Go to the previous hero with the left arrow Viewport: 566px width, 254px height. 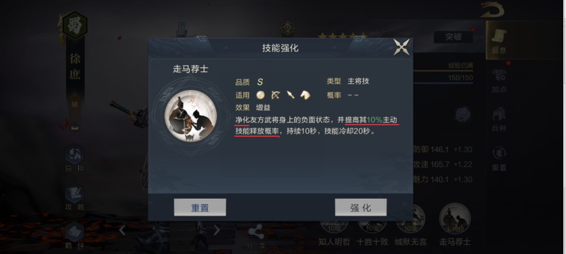(x=122, y=230)
